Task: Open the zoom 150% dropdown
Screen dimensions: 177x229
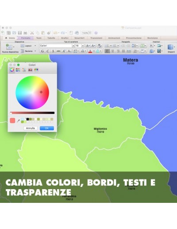Action: tap(90, 33)
